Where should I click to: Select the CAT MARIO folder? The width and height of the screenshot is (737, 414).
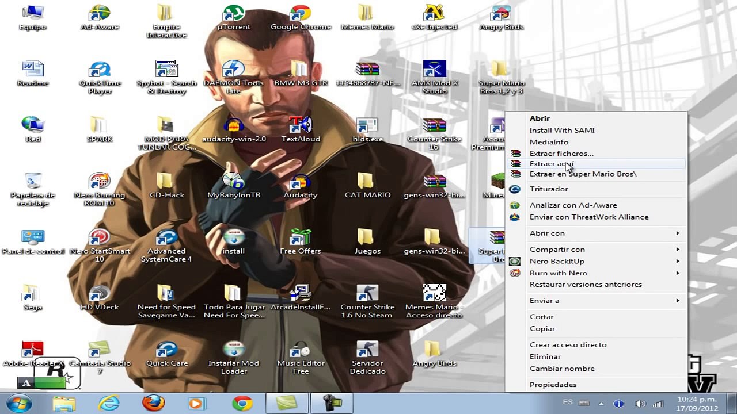(367, 185)
